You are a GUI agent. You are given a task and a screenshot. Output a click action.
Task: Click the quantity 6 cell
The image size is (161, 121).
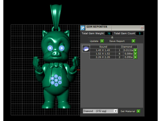click(x=119, y=54)
